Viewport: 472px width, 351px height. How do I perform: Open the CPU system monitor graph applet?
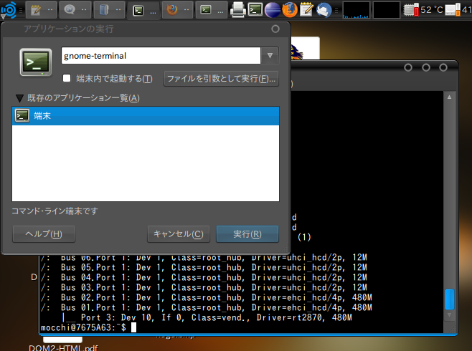click(357, 10)
